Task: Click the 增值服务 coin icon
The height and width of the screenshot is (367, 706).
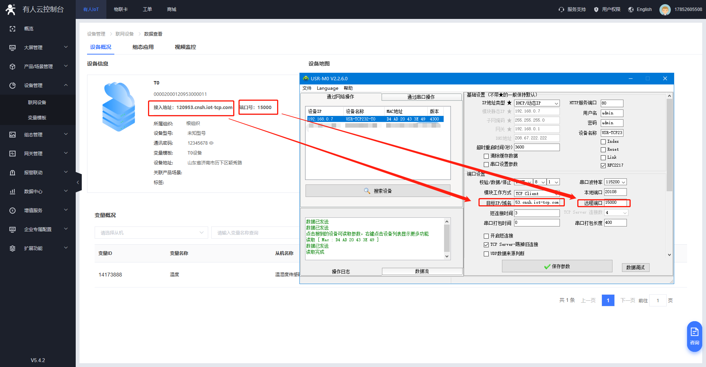Action: [12, 211]
